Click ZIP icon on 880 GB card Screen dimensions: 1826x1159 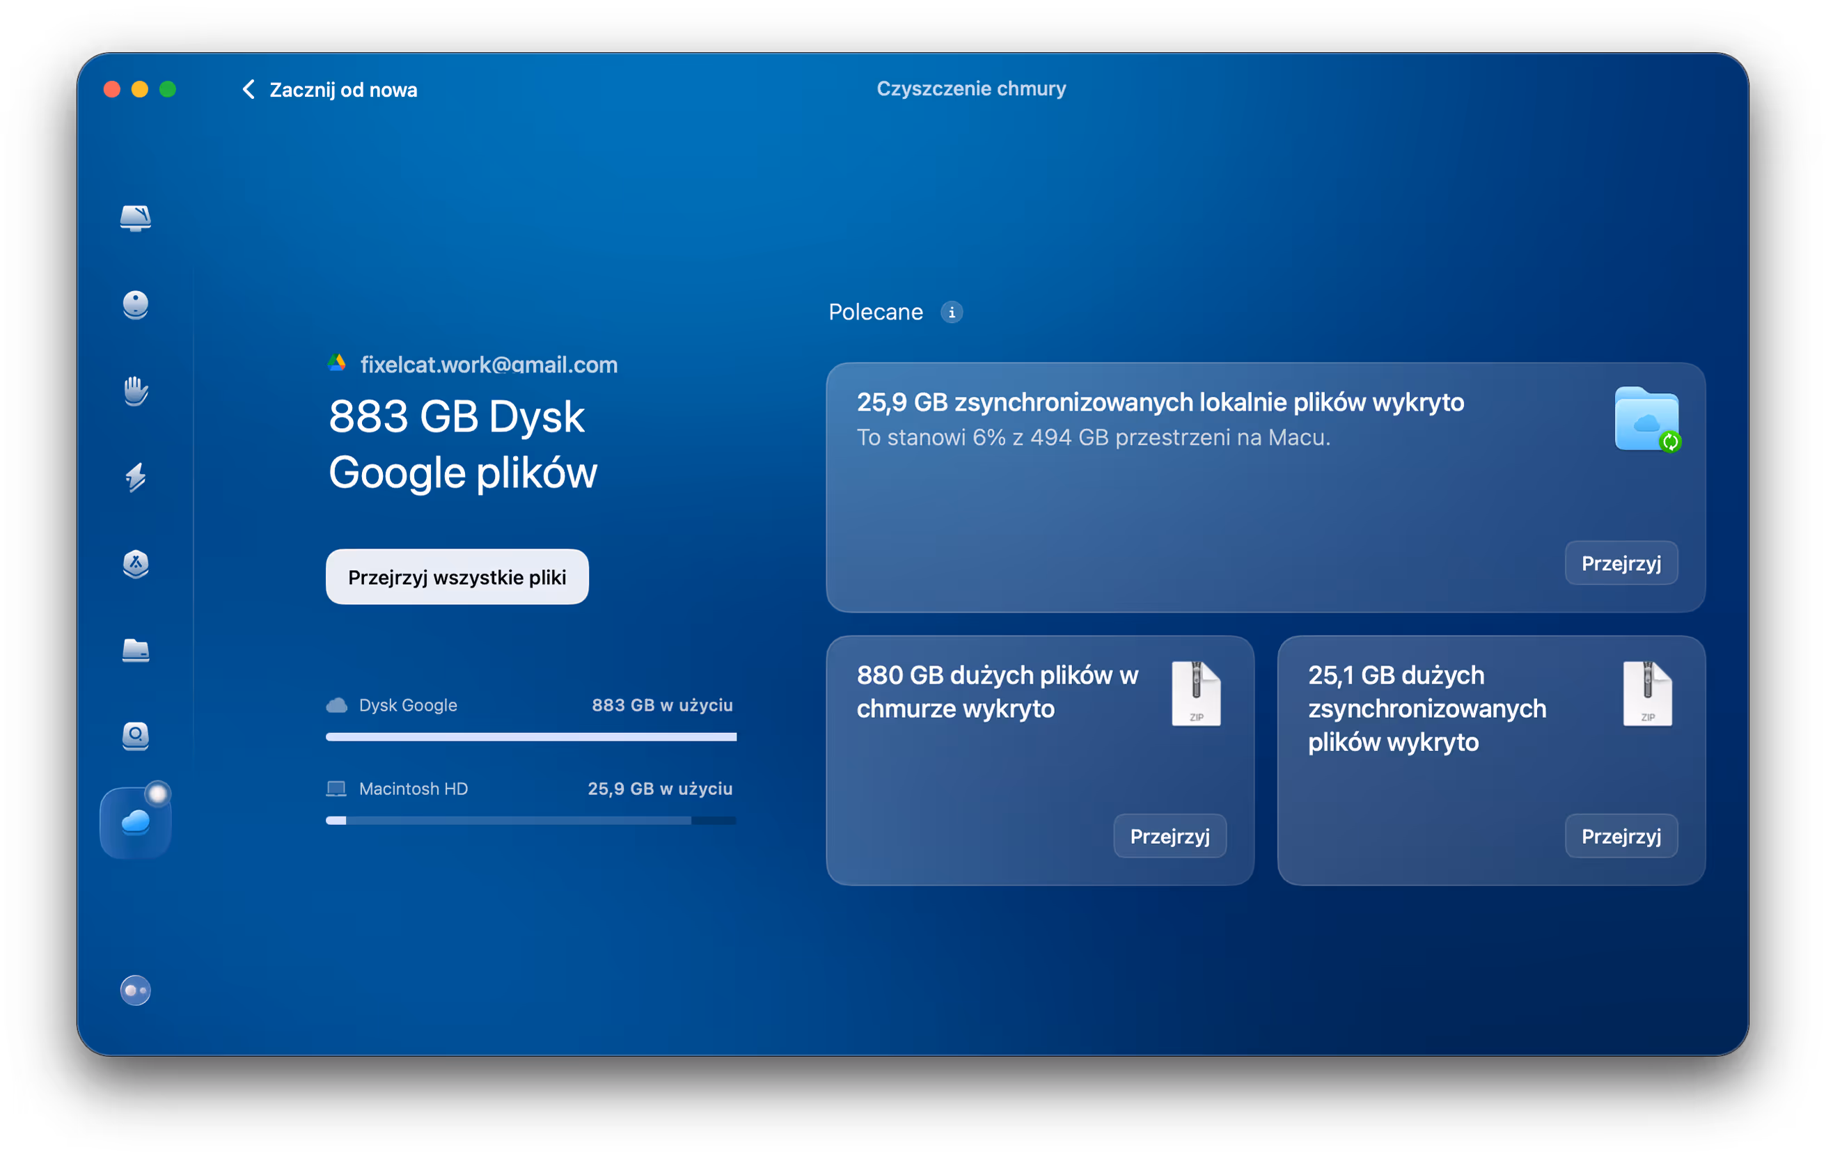click(1196, 693)
